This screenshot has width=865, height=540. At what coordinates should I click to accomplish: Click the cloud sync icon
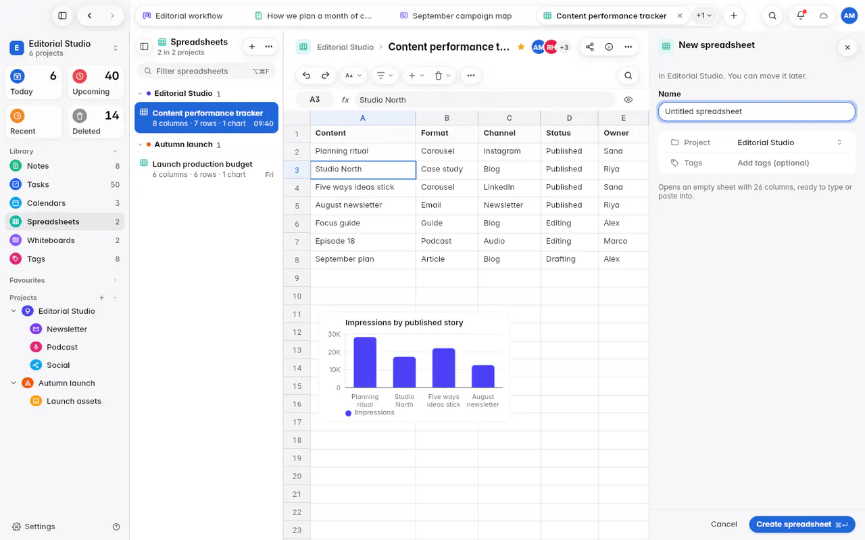click(824, 16)
